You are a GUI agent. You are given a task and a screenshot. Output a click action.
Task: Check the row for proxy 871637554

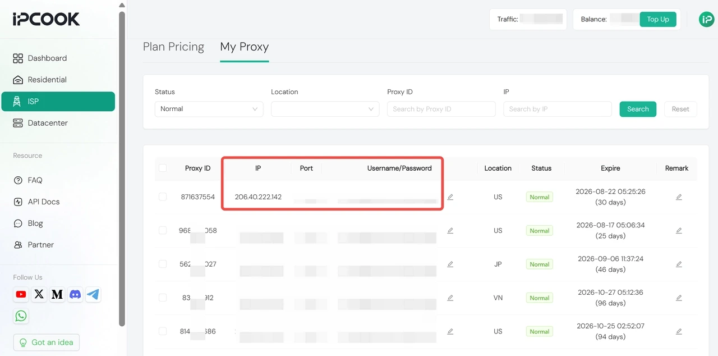[x=163, y=197]
